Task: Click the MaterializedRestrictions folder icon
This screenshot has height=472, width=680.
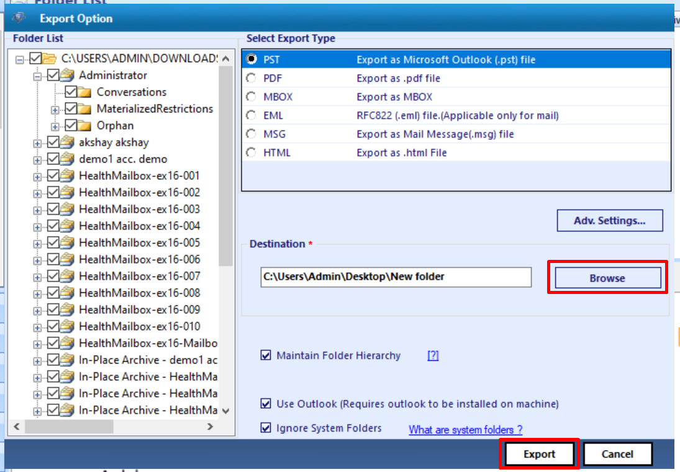Action: 86,109
